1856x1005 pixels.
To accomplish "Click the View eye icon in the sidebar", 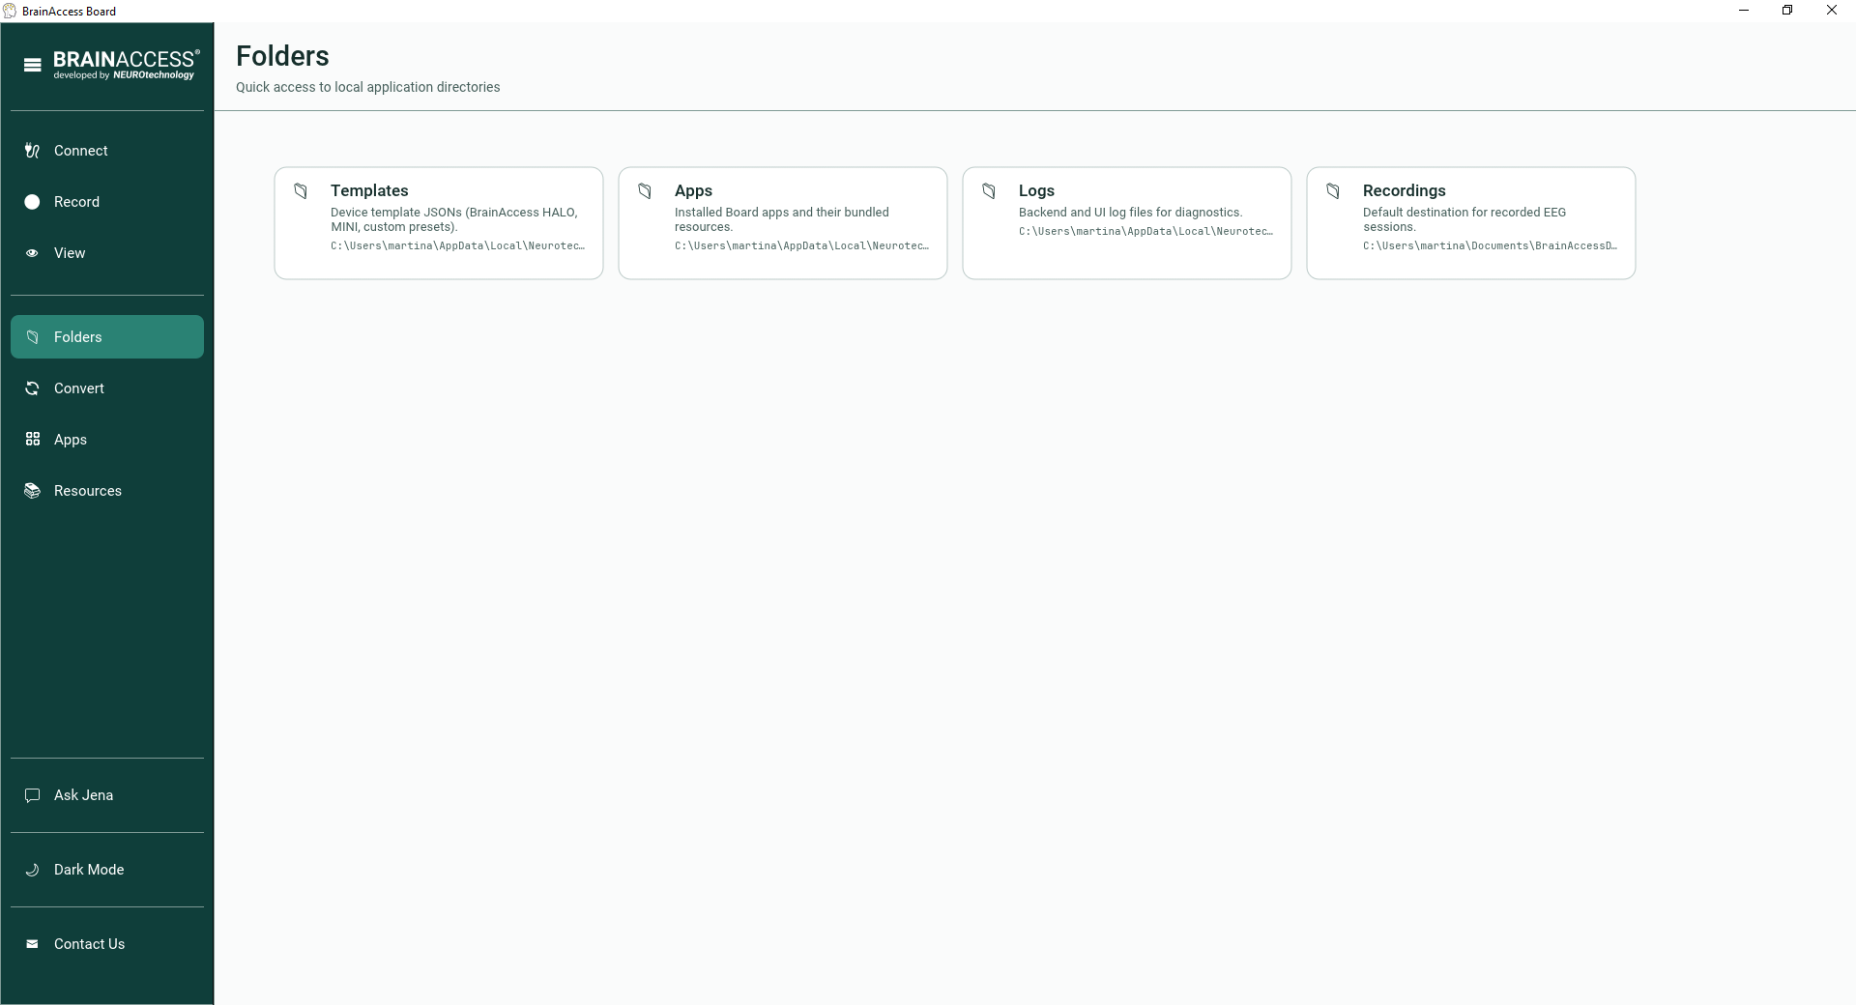I will pyautogui.click(x=32, y=253).
